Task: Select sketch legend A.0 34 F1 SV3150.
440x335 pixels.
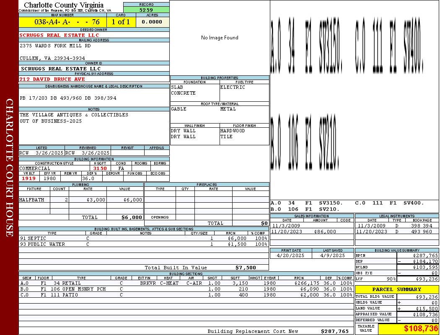Action: point(307,203)
